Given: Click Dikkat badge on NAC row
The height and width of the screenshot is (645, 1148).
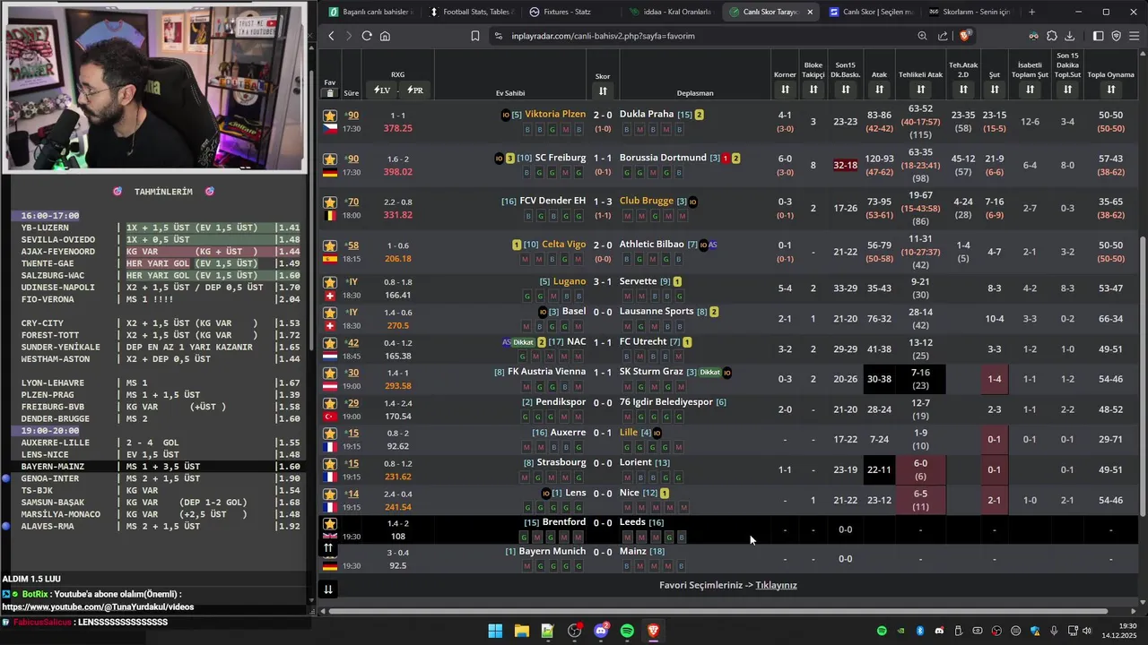Looking at the screenshot, I should [x=523, y=342].
